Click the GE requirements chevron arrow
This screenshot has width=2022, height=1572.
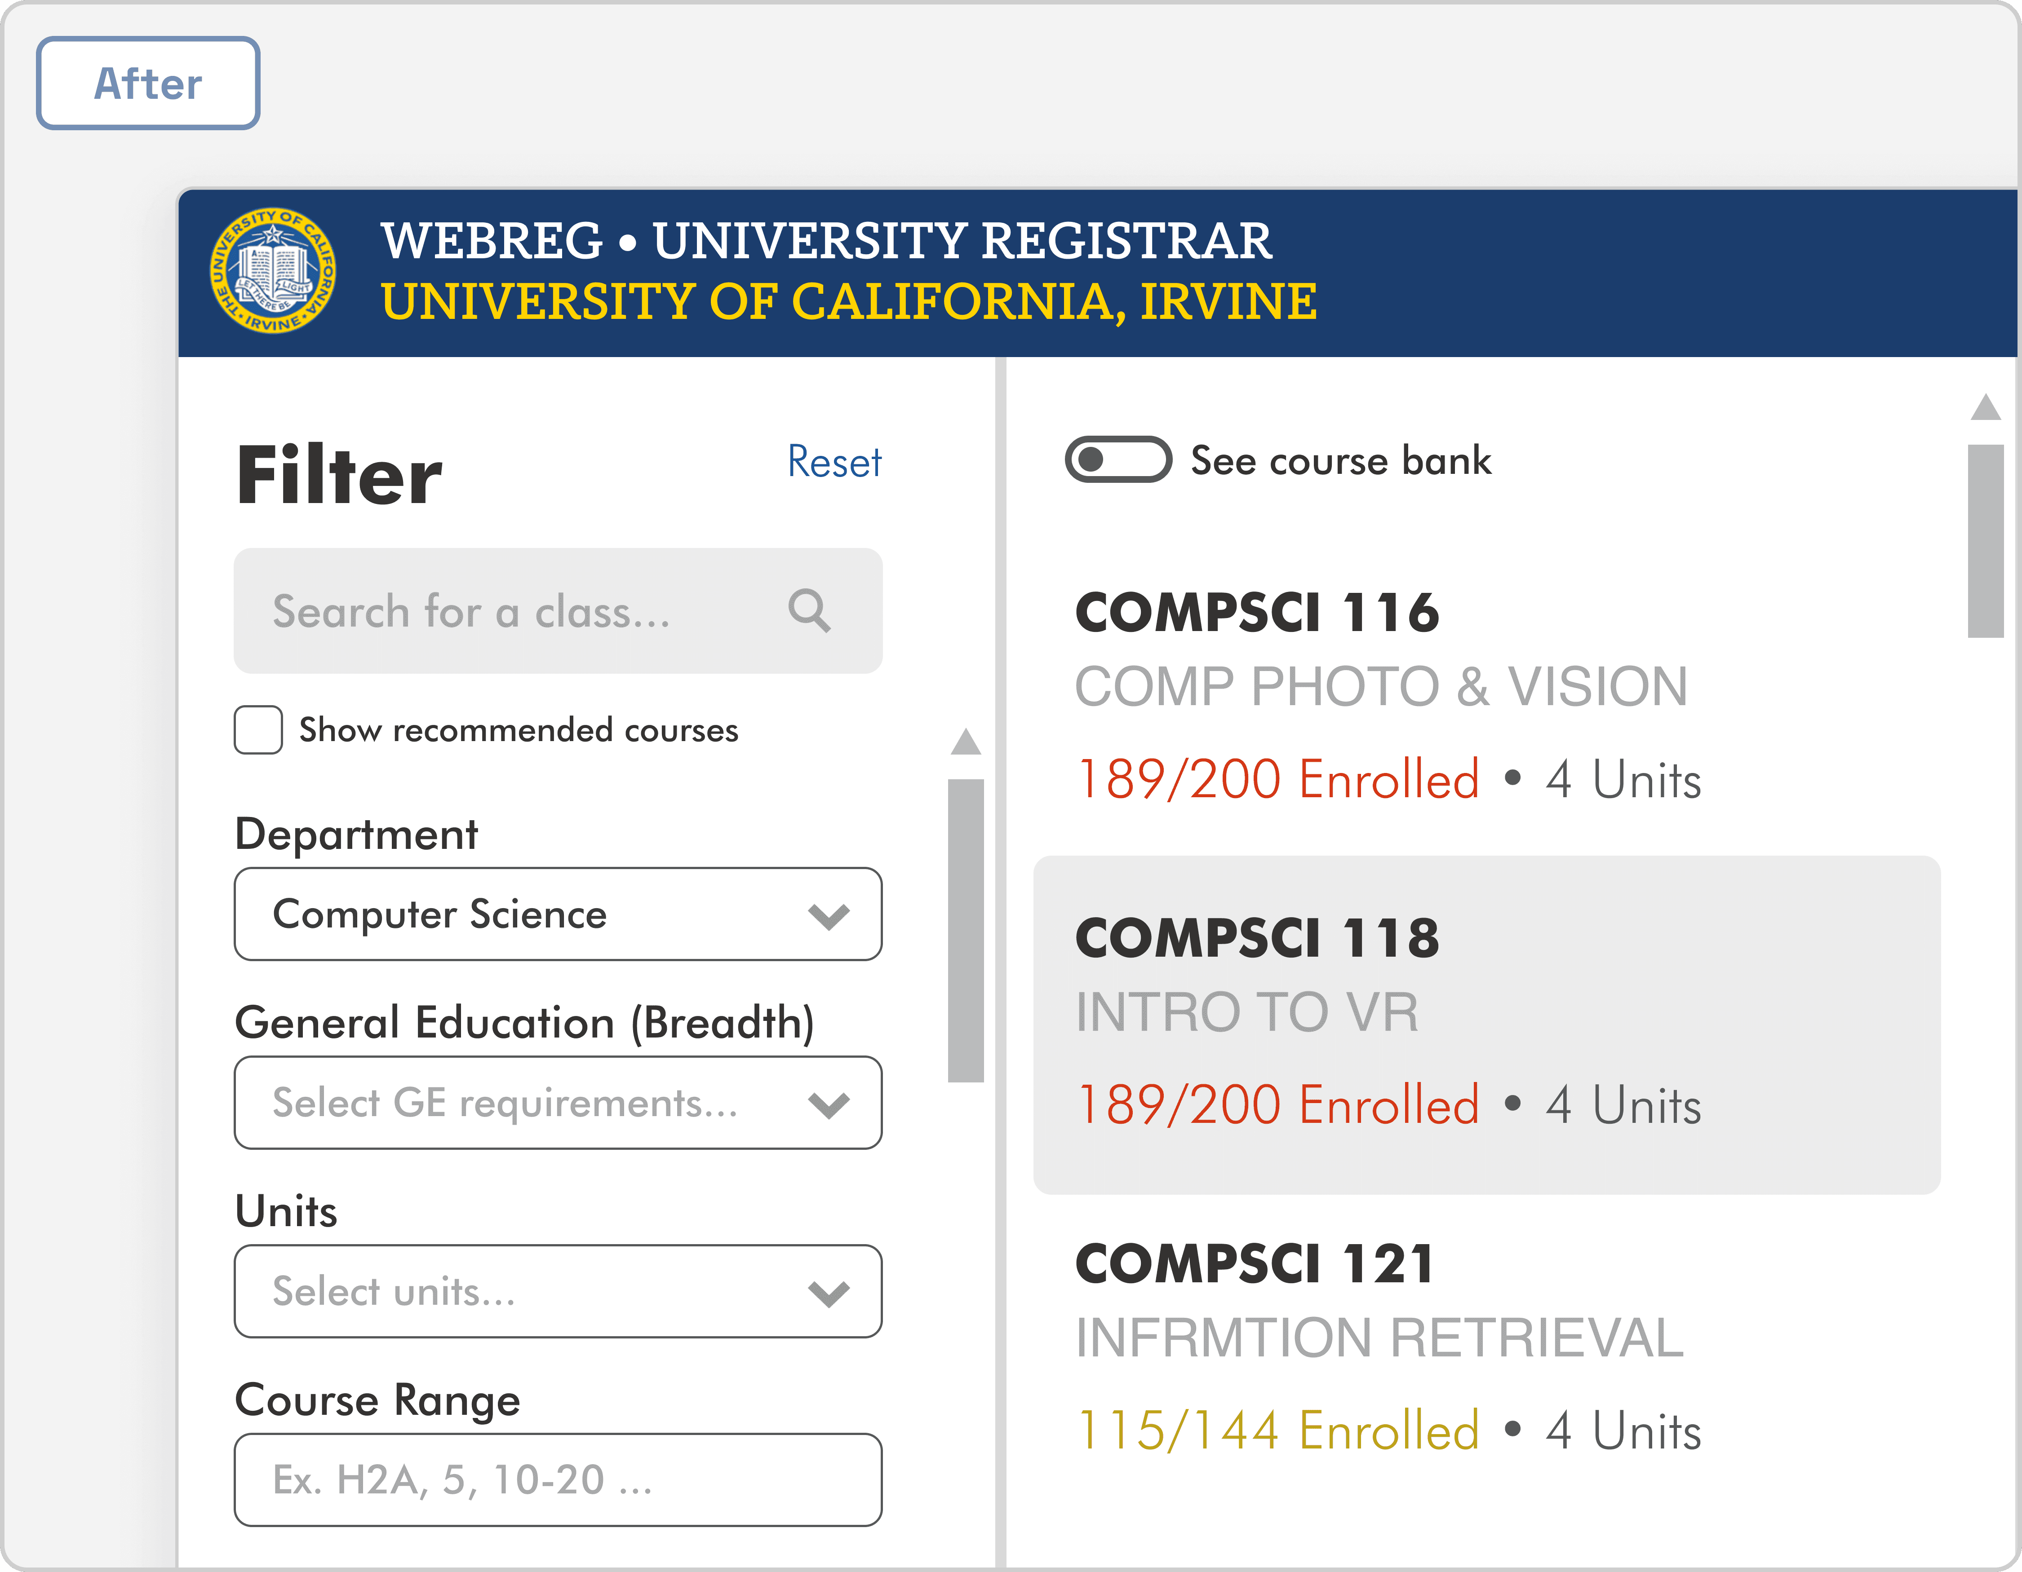[x=829, y=1105]
